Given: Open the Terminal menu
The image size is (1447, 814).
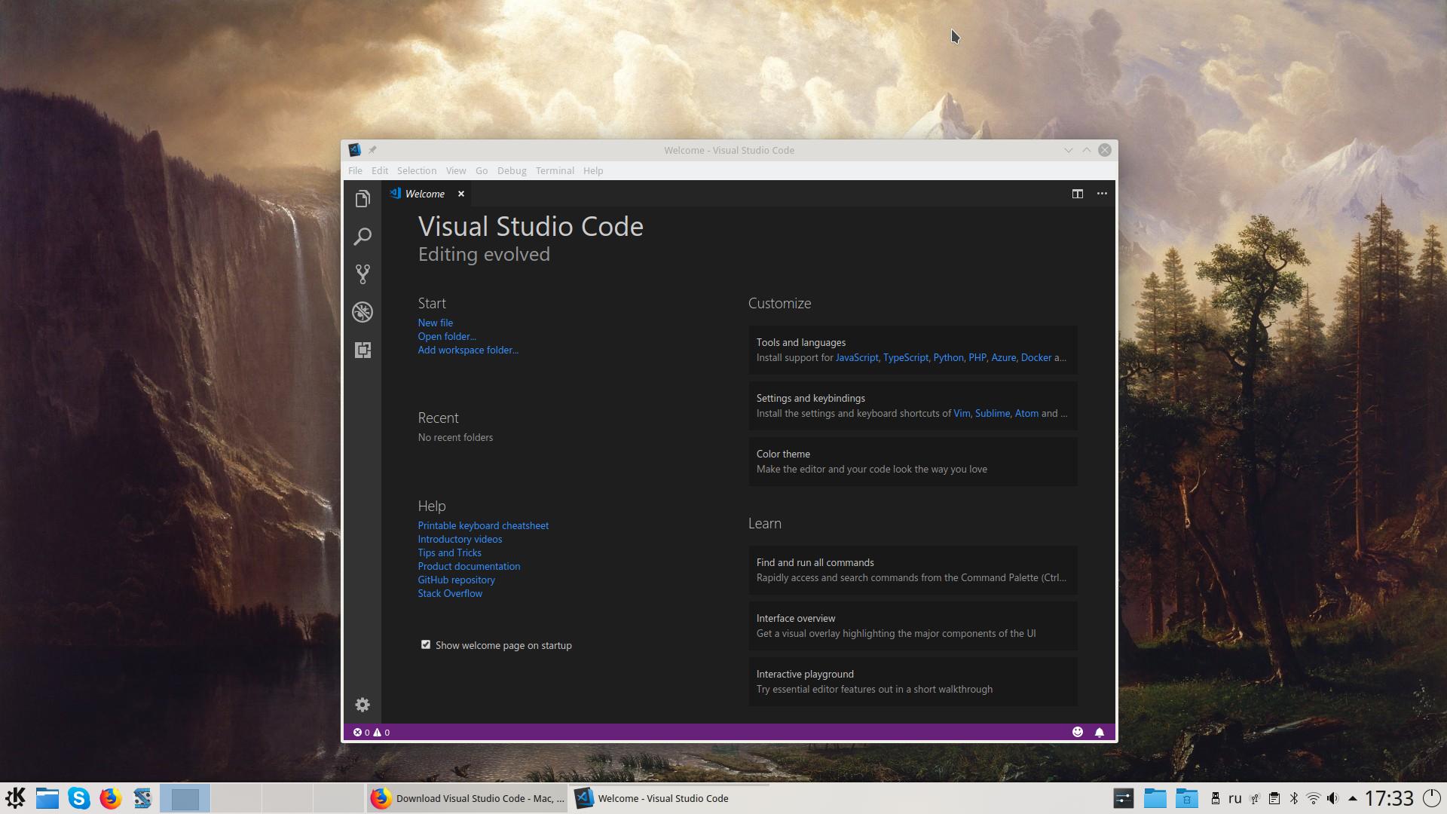Looking at the screenshot, I should [555, 171].
